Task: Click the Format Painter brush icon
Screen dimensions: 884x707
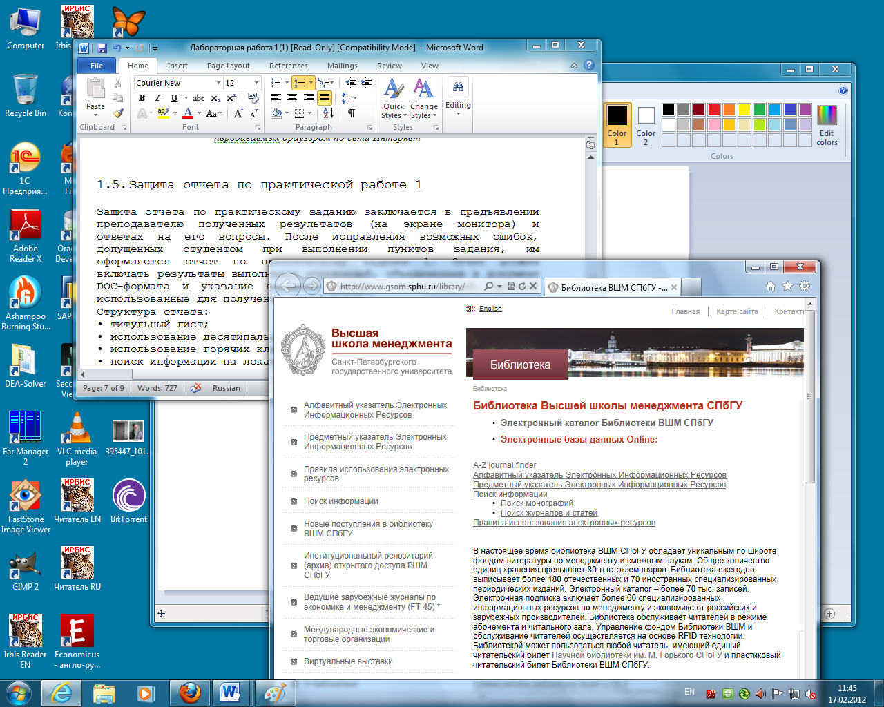Action: (118, 113)
